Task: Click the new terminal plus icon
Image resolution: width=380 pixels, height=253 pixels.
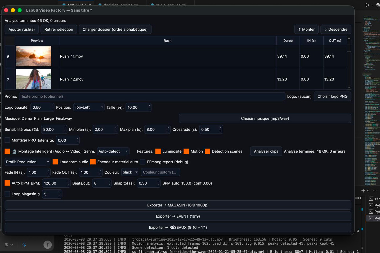Action: 363,191
